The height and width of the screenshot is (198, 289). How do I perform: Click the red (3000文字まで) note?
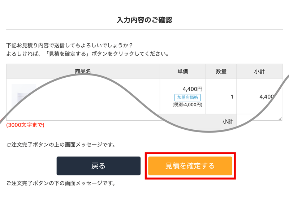pyautogui.click(x=25, y=125)
